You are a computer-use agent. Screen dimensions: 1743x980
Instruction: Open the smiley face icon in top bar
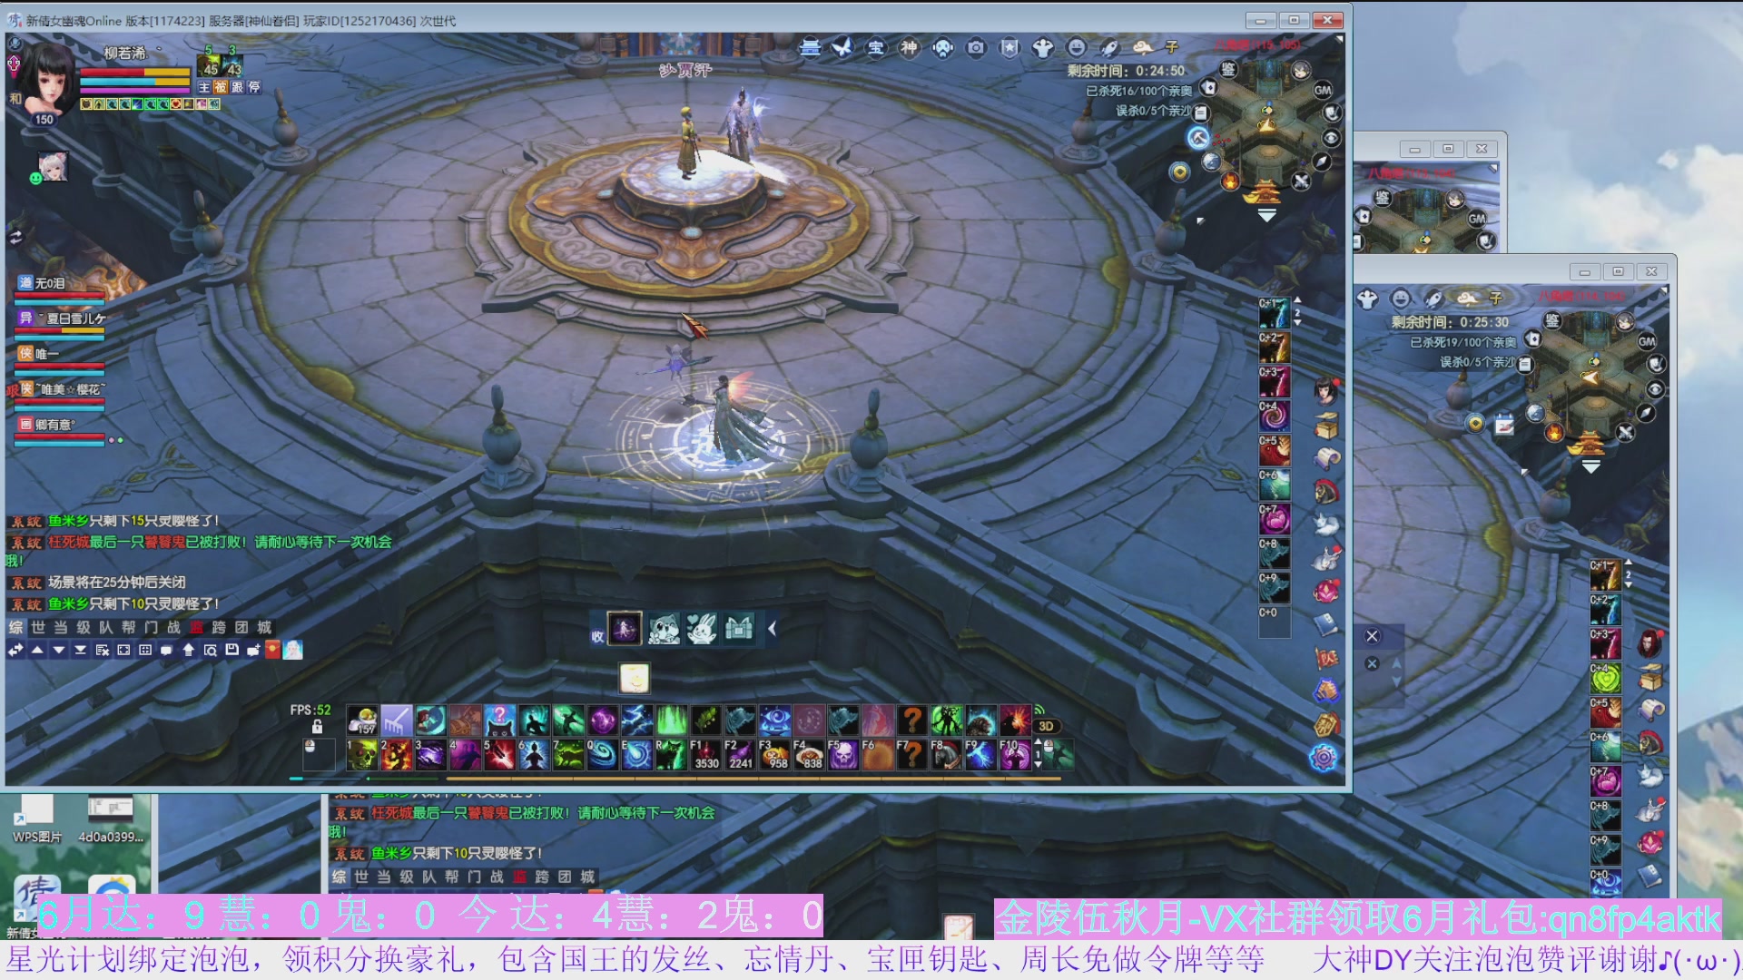click(1076, 47)
